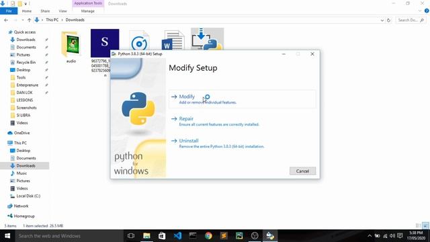
Task: Open pinned Documents under Quick access
Action: [x=26, y=47]
